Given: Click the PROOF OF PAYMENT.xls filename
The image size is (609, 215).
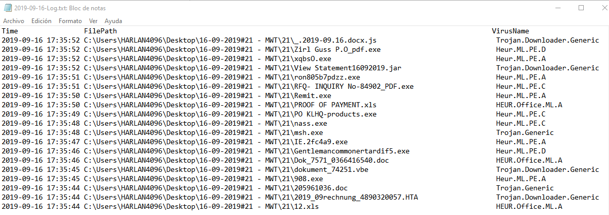Looking at the screenshot, I should [335, 105].
